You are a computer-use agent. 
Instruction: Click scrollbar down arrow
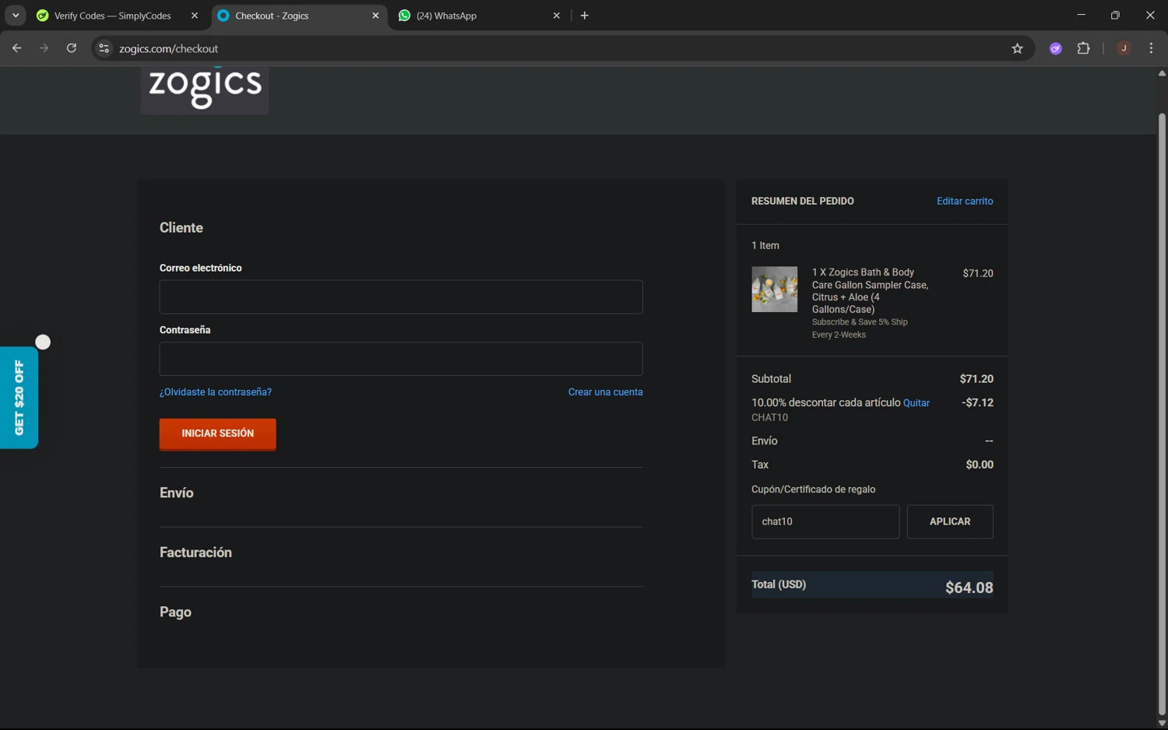click(x=1162, y=723)
